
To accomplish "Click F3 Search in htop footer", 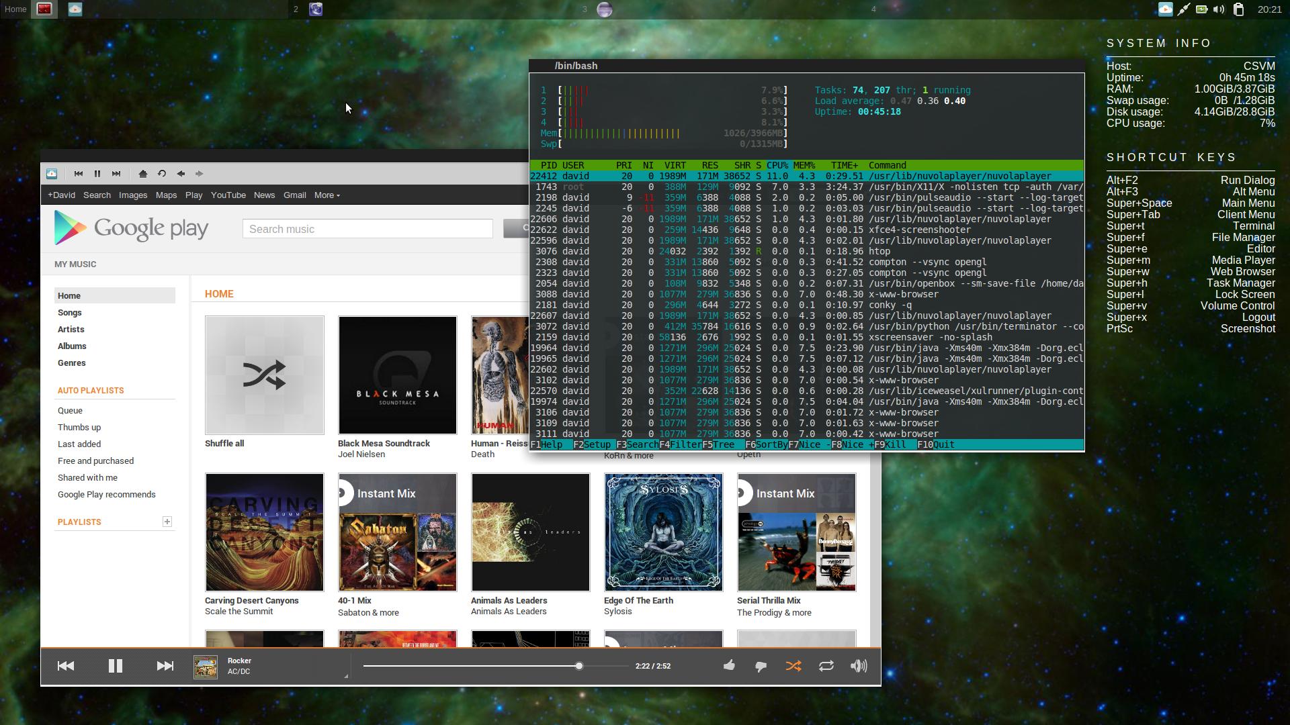I will (638, 445).
